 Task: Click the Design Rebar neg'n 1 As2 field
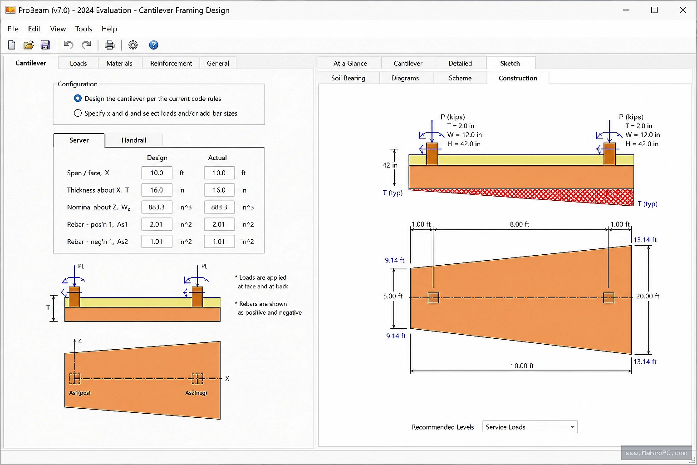pos(157,242)
